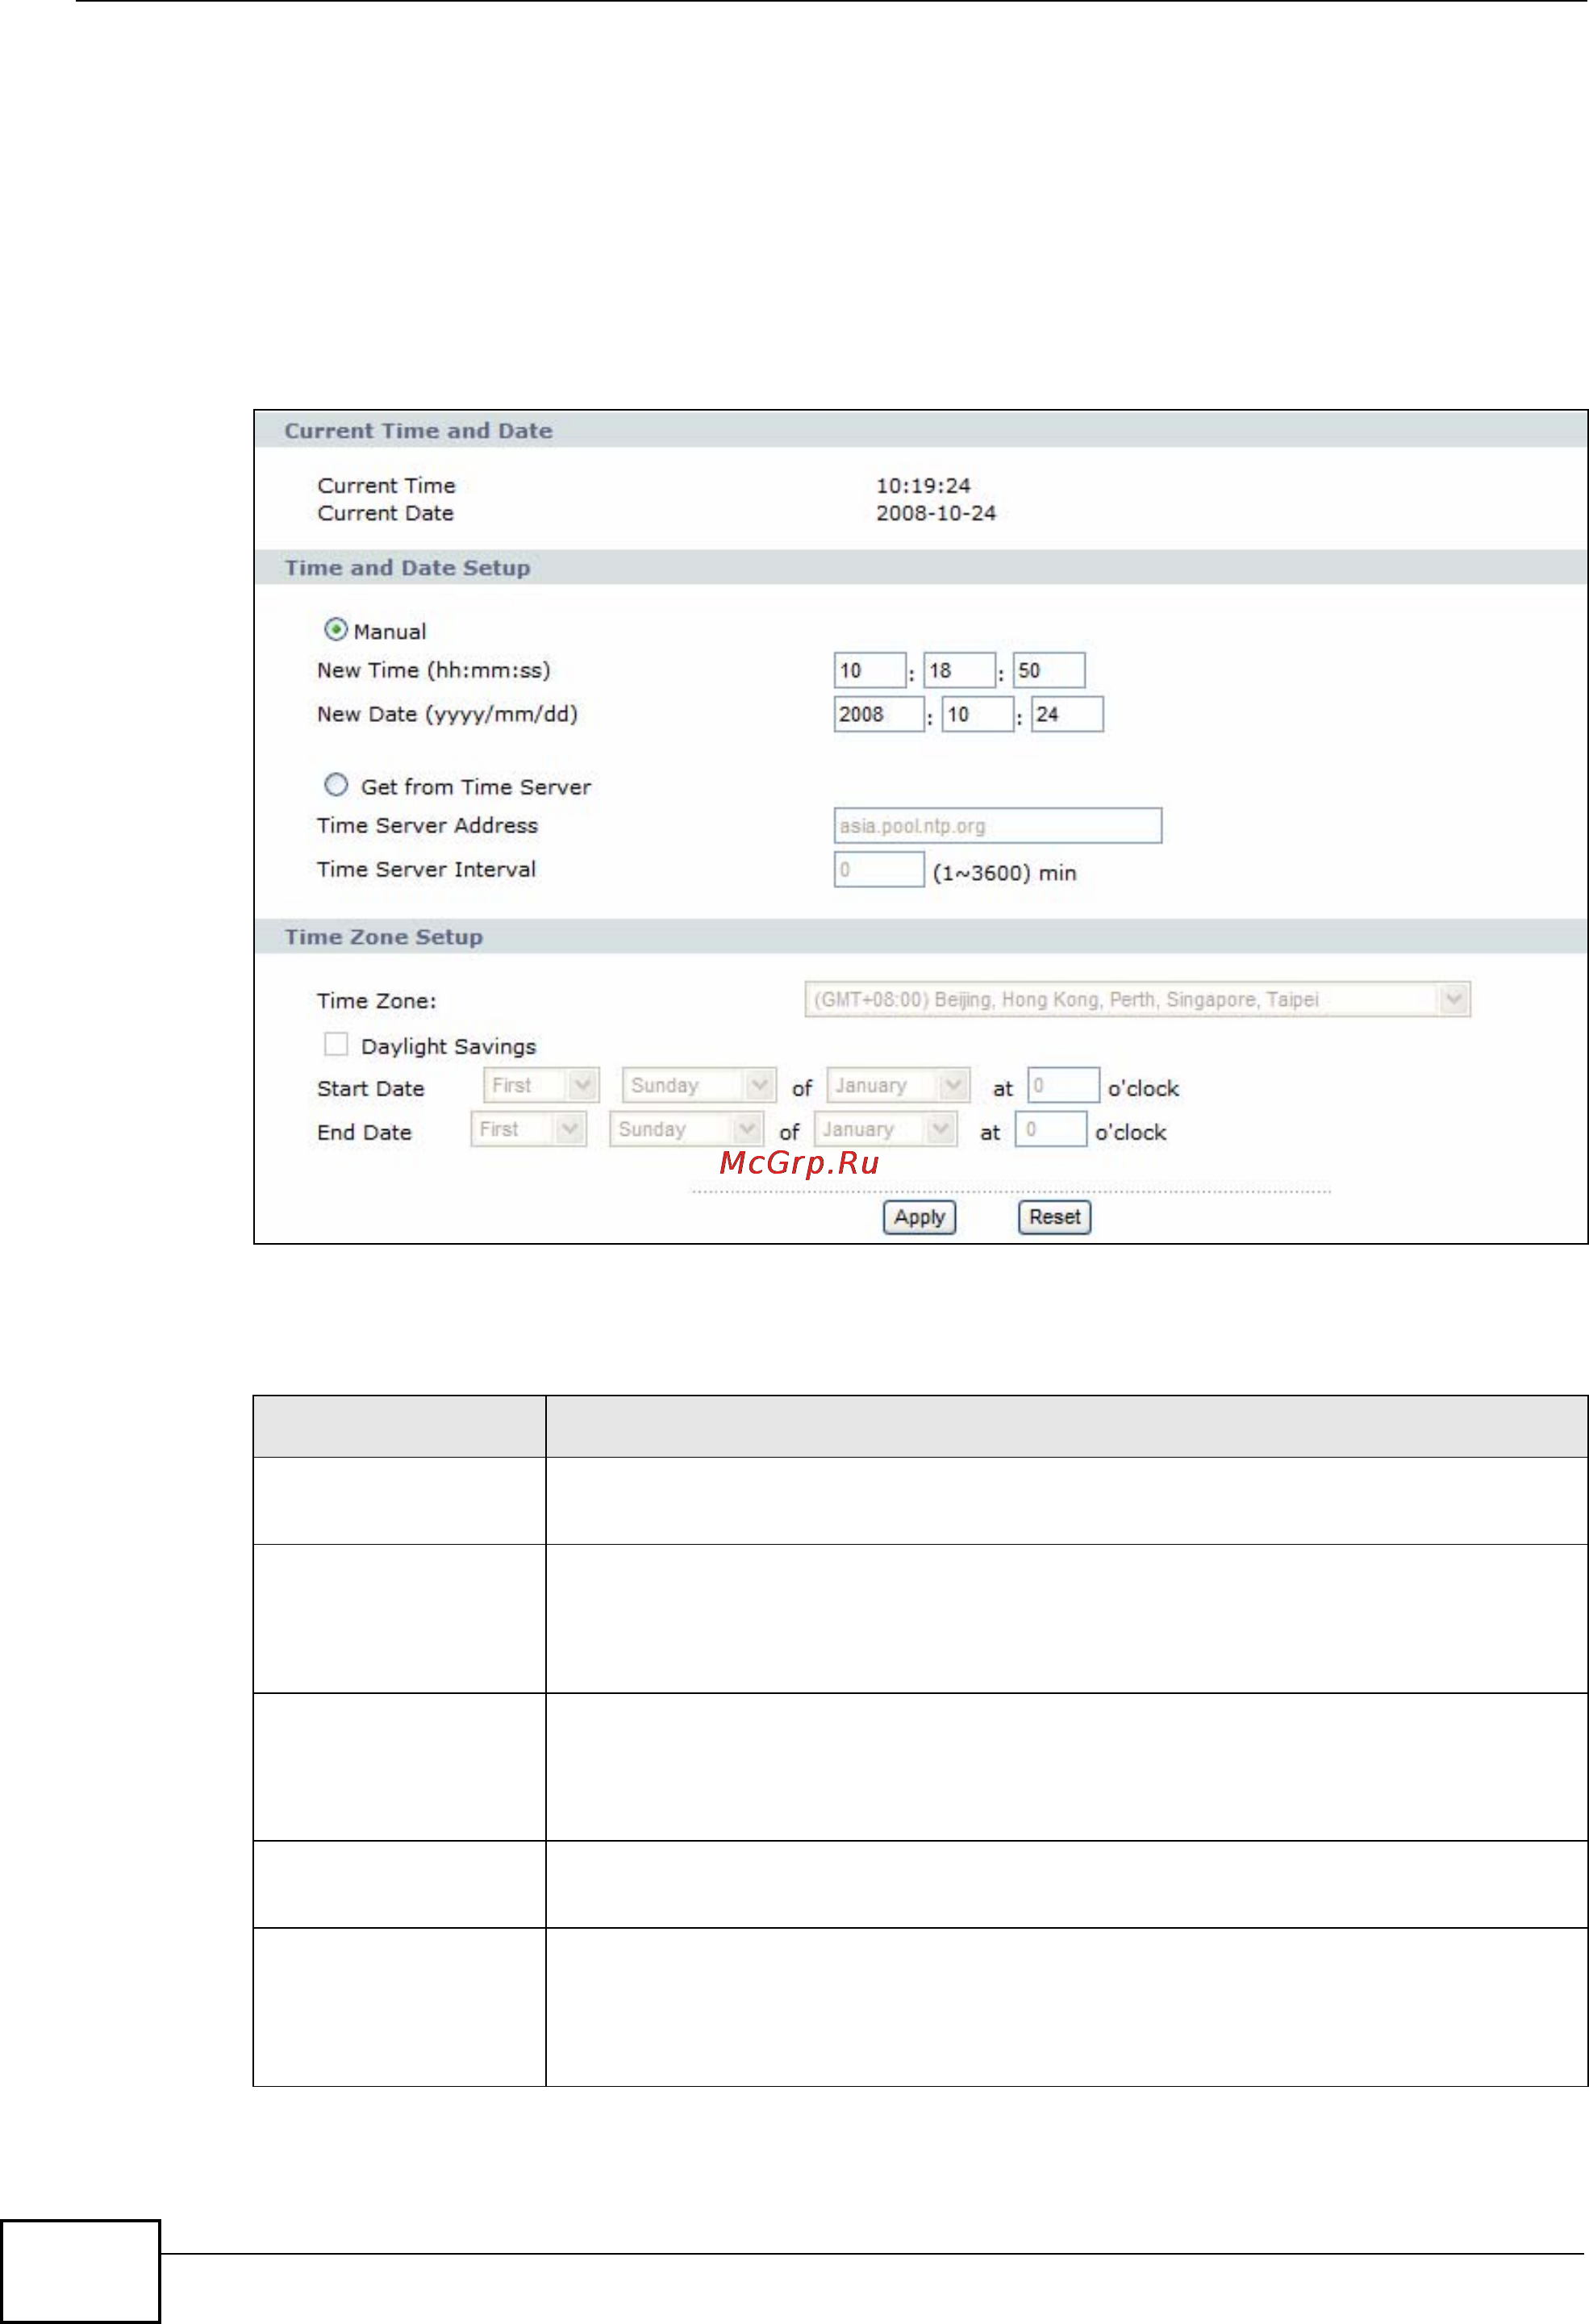This screenshot has height=2324, width=1589.
Task: Click the New Date year field
Action: pyautogui.click(x=879, y=714)
